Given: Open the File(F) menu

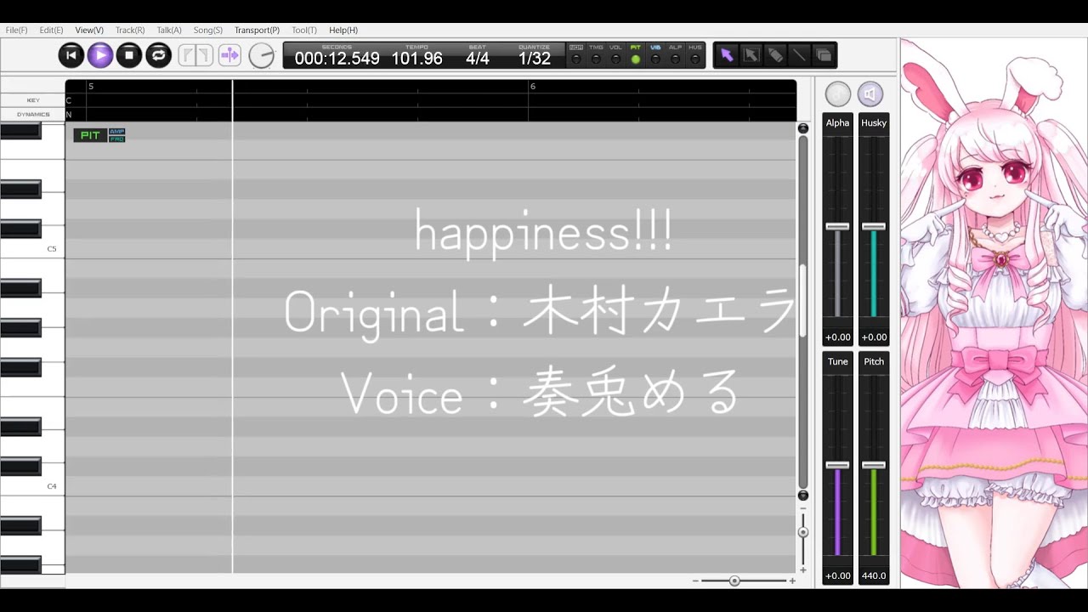Looking at the screenshot, I should coord(16,30).
